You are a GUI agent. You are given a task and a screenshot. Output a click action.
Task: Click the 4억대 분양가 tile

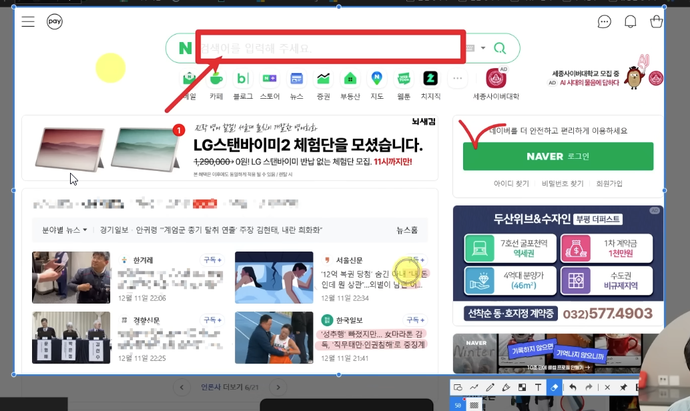pos(510,280)
